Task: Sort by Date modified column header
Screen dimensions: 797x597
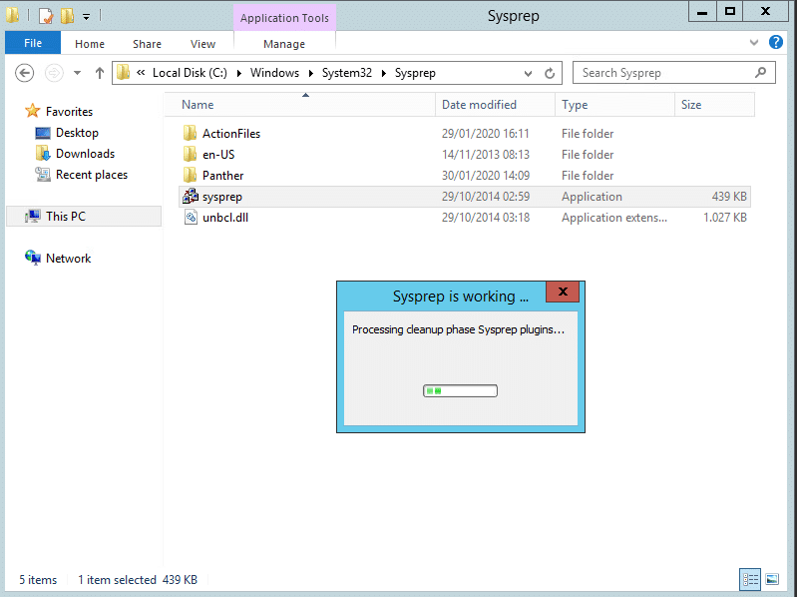Action: [x=479, y=105]
